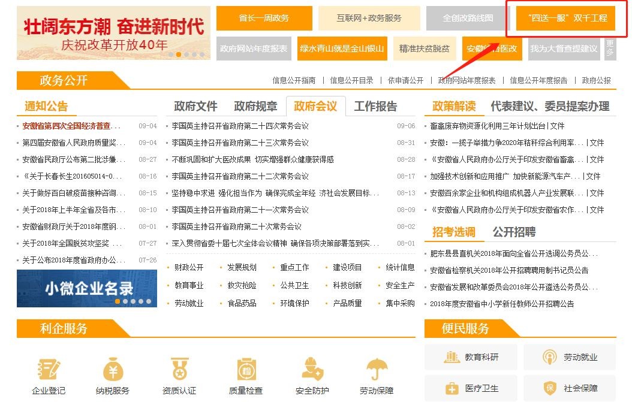Open the 信息公开指南 link
Image resolution: width=632 pixels, height=402 pixels.
[x=294, y=80]
